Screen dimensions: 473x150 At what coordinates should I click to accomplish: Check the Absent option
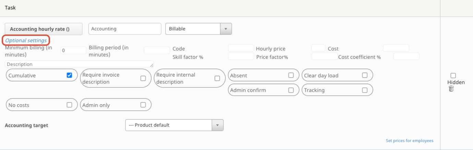point(291,75)
